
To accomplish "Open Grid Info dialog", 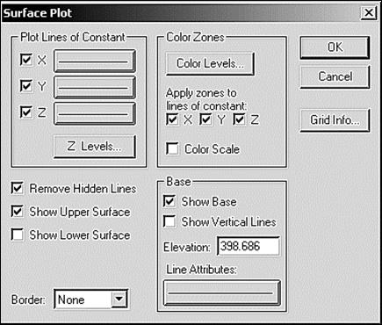I will 335,120.
